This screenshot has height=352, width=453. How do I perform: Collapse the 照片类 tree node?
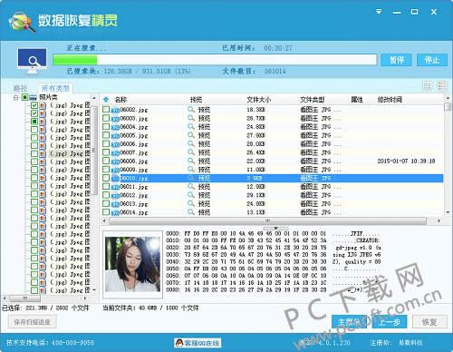coord(15,97)
